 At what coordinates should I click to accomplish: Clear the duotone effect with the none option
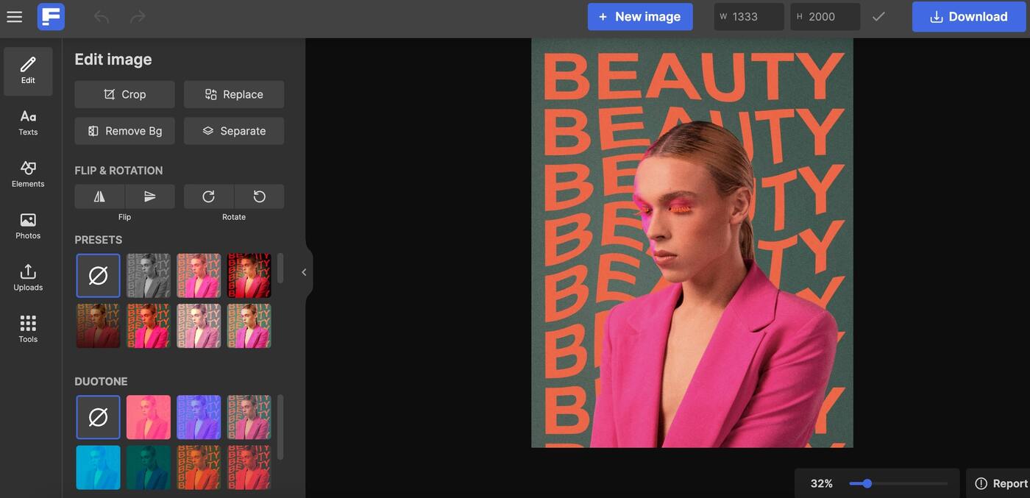click(x=98, y=416)
